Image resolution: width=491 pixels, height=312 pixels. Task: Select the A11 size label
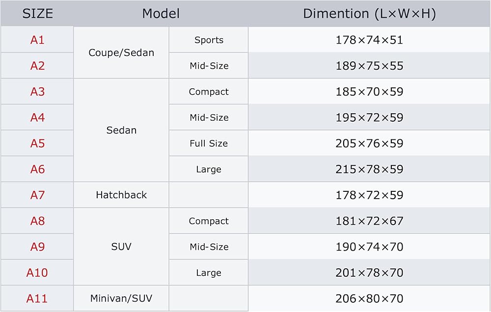click(x=37, y=299)
